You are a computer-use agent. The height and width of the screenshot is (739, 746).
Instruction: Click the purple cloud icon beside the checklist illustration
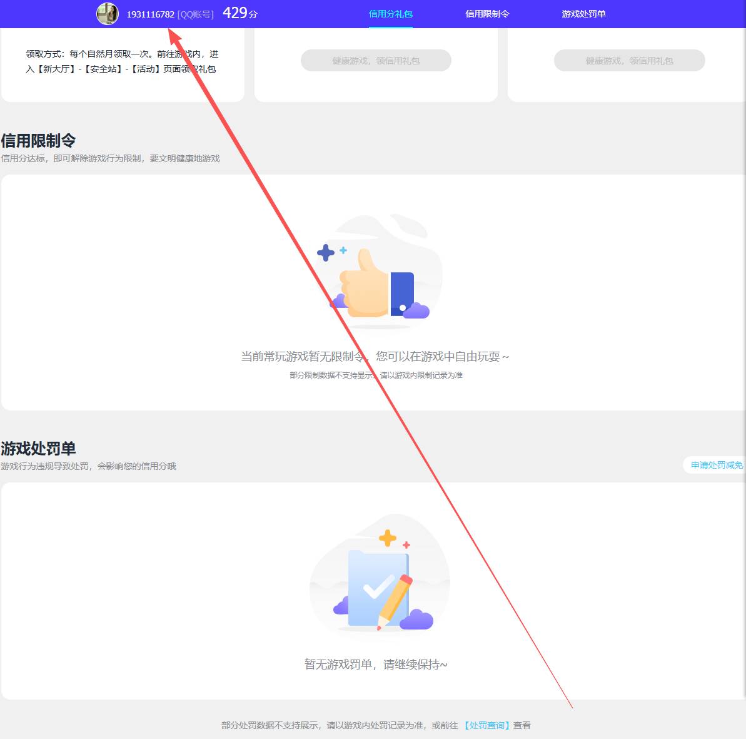[x=418, y=620]
